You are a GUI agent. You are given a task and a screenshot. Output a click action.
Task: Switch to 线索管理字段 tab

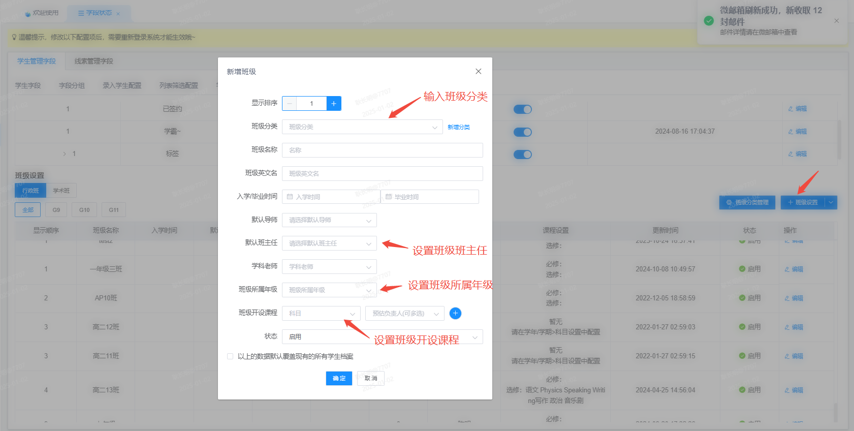pos(94,61)
